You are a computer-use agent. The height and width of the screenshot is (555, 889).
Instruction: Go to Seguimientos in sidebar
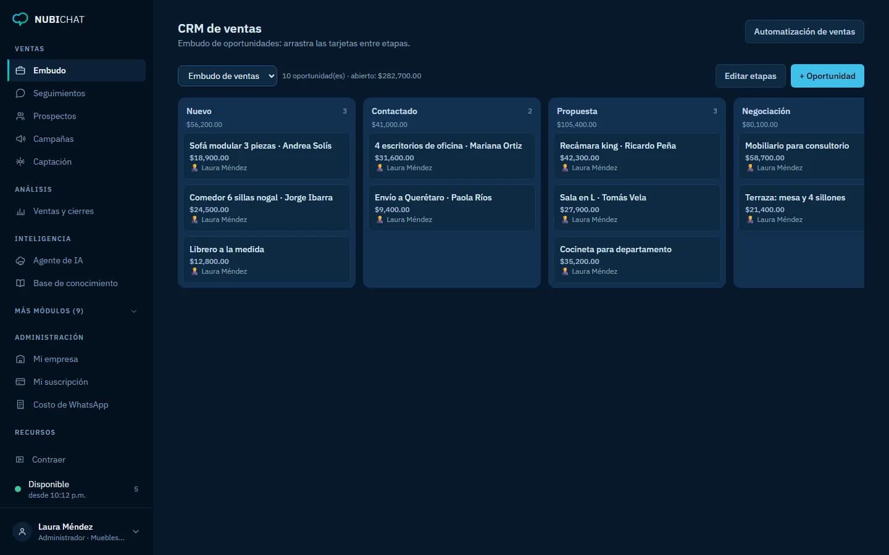pos(77,93)
